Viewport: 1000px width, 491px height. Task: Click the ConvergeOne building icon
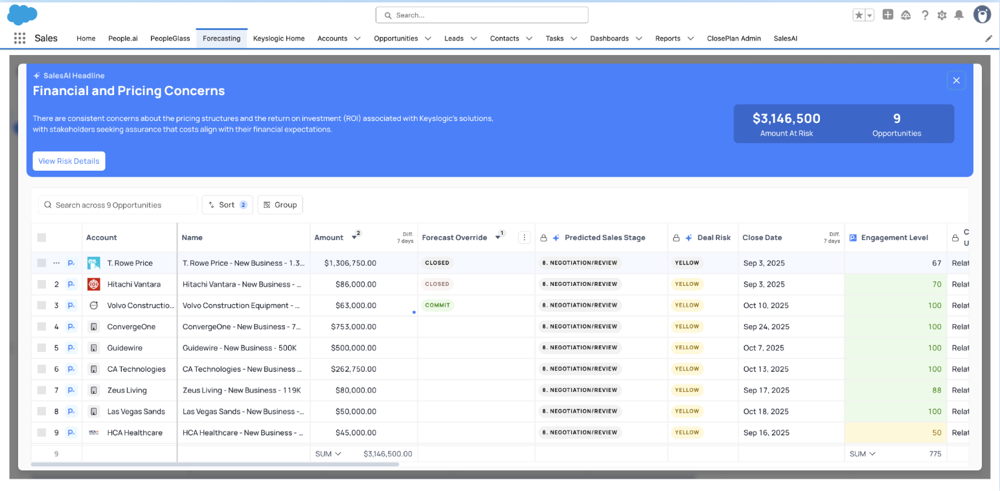[94, 327]
